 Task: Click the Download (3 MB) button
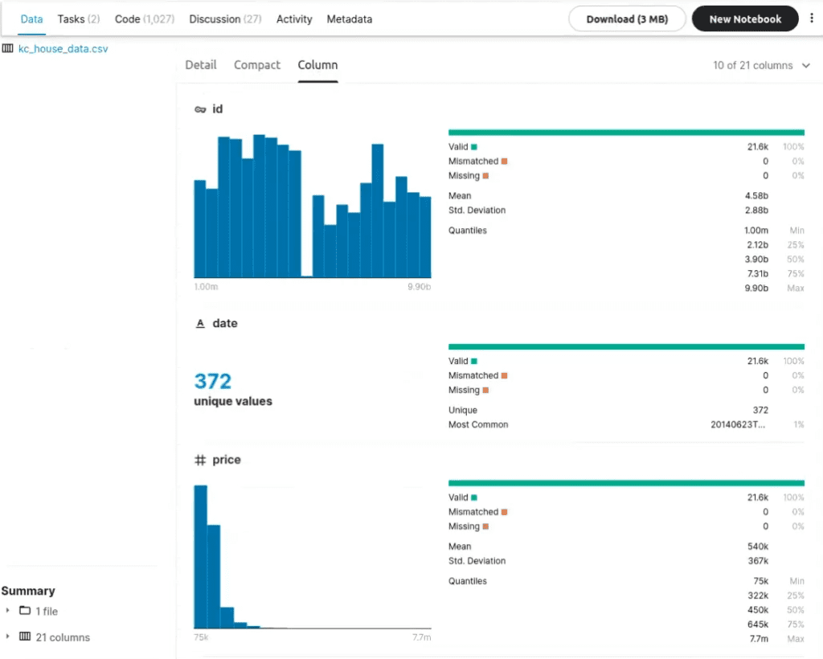tap(627, 19)
